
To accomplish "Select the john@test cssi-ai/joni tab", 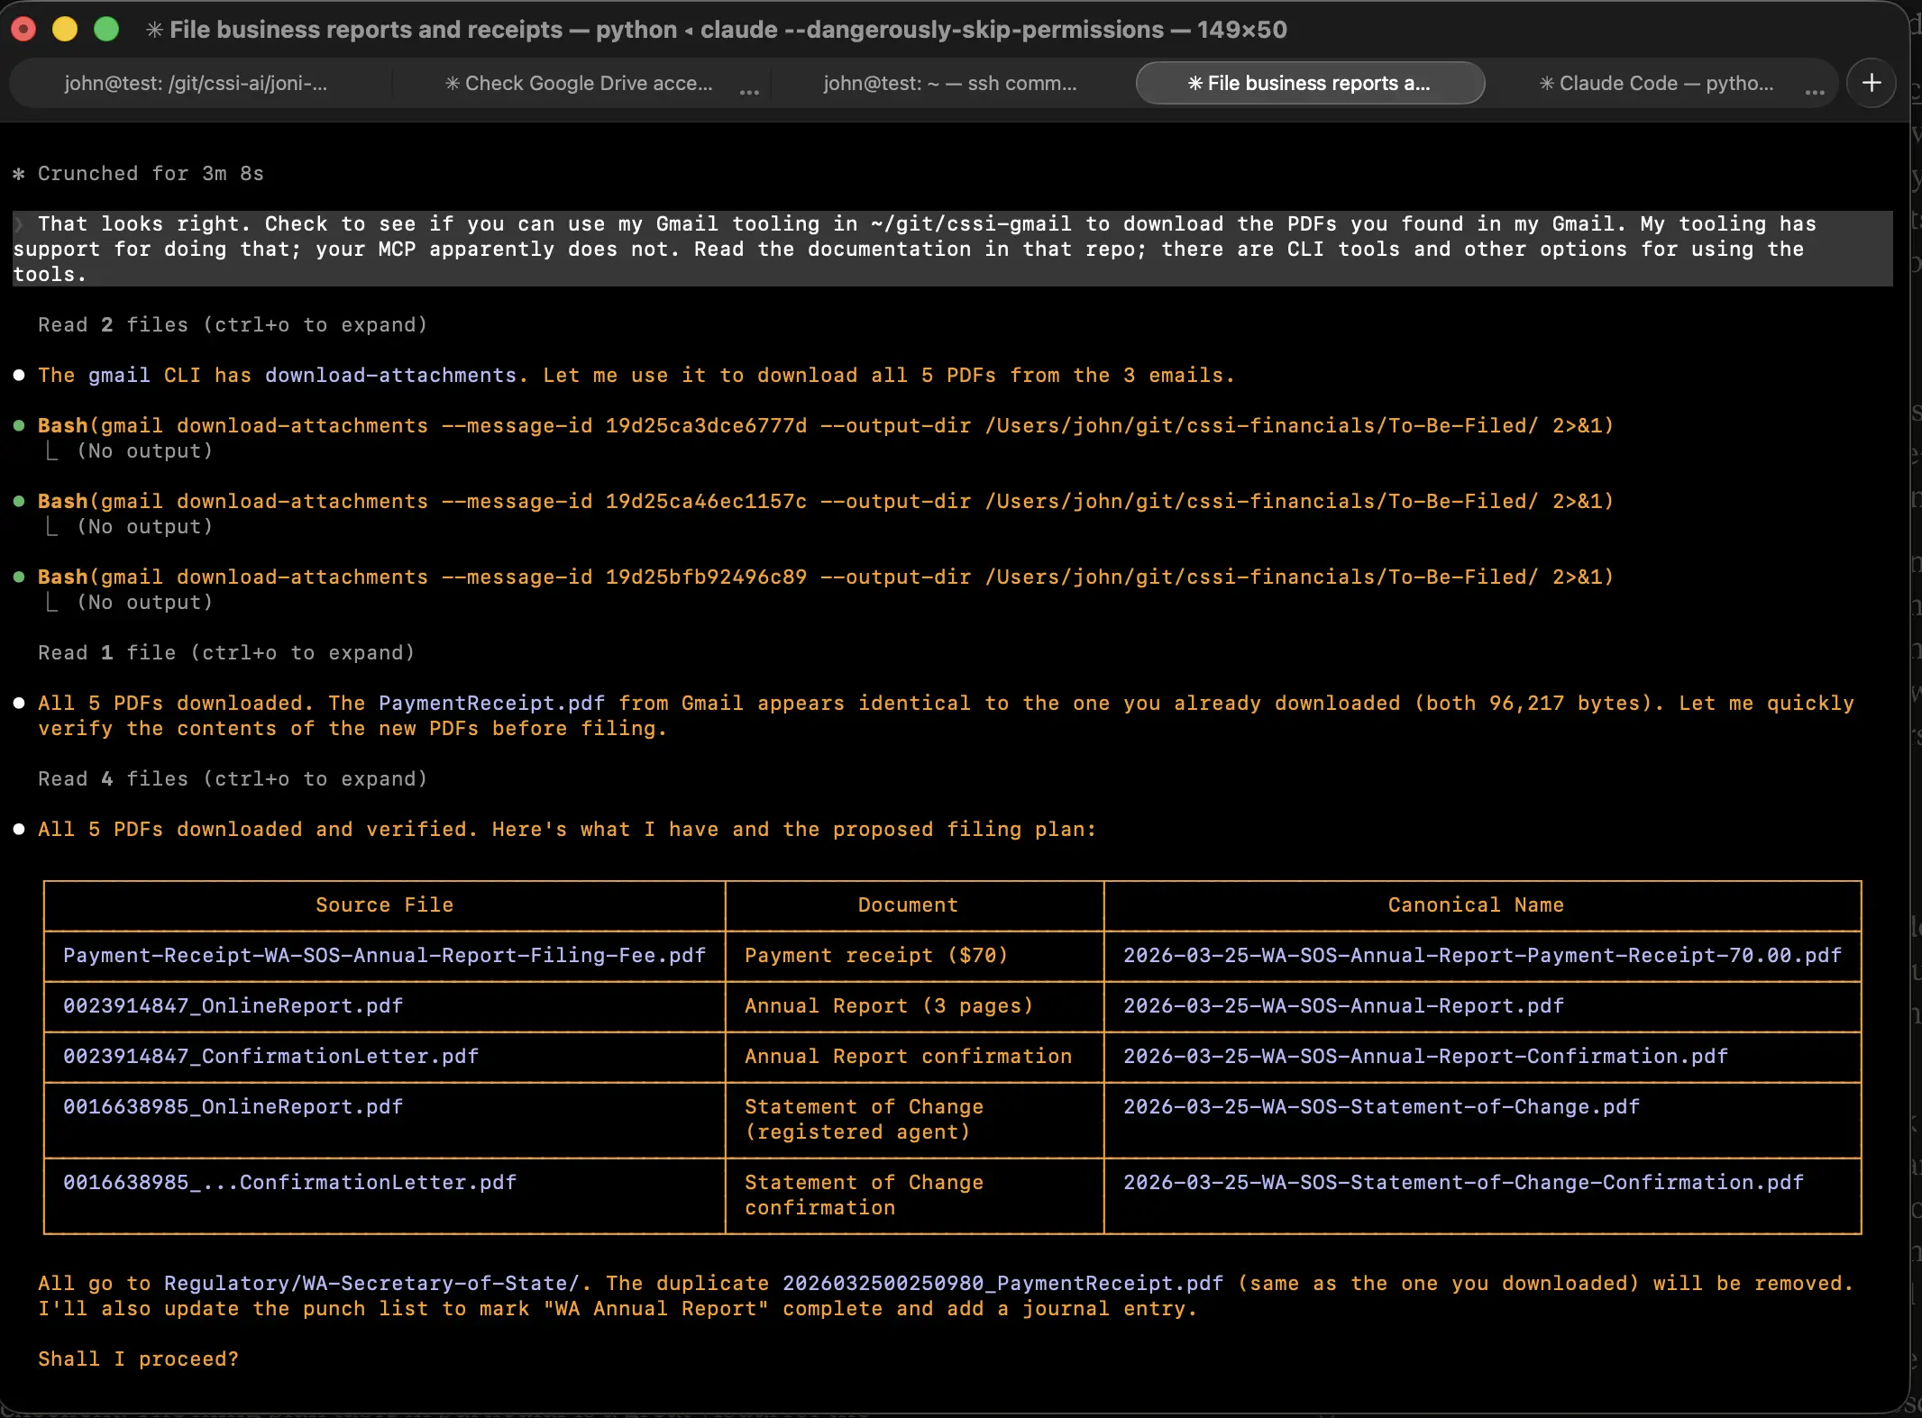I will coord(195,83).
